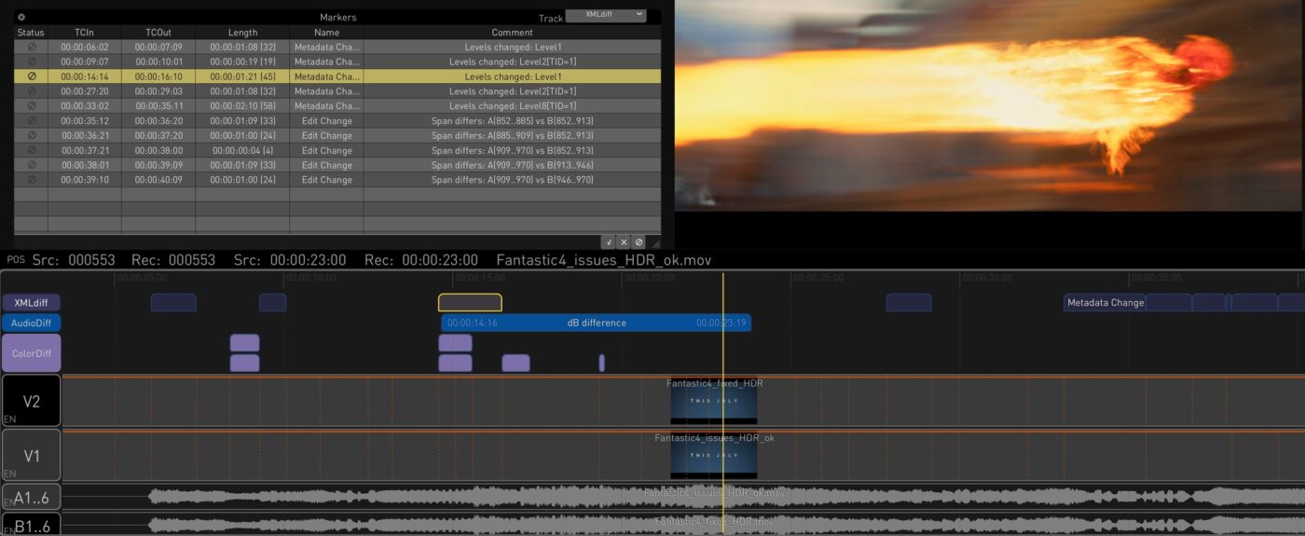The height and width of the screenshot is (536, 1305).
Task: Click the Fantastic4_issues_HDR_ok.mov file name
Action: click(x=604, y=260)
